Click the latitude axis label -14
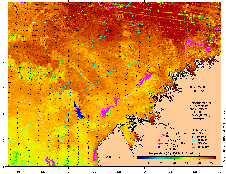The width and height of the screenshot is (226, 174). coord(3,62)
